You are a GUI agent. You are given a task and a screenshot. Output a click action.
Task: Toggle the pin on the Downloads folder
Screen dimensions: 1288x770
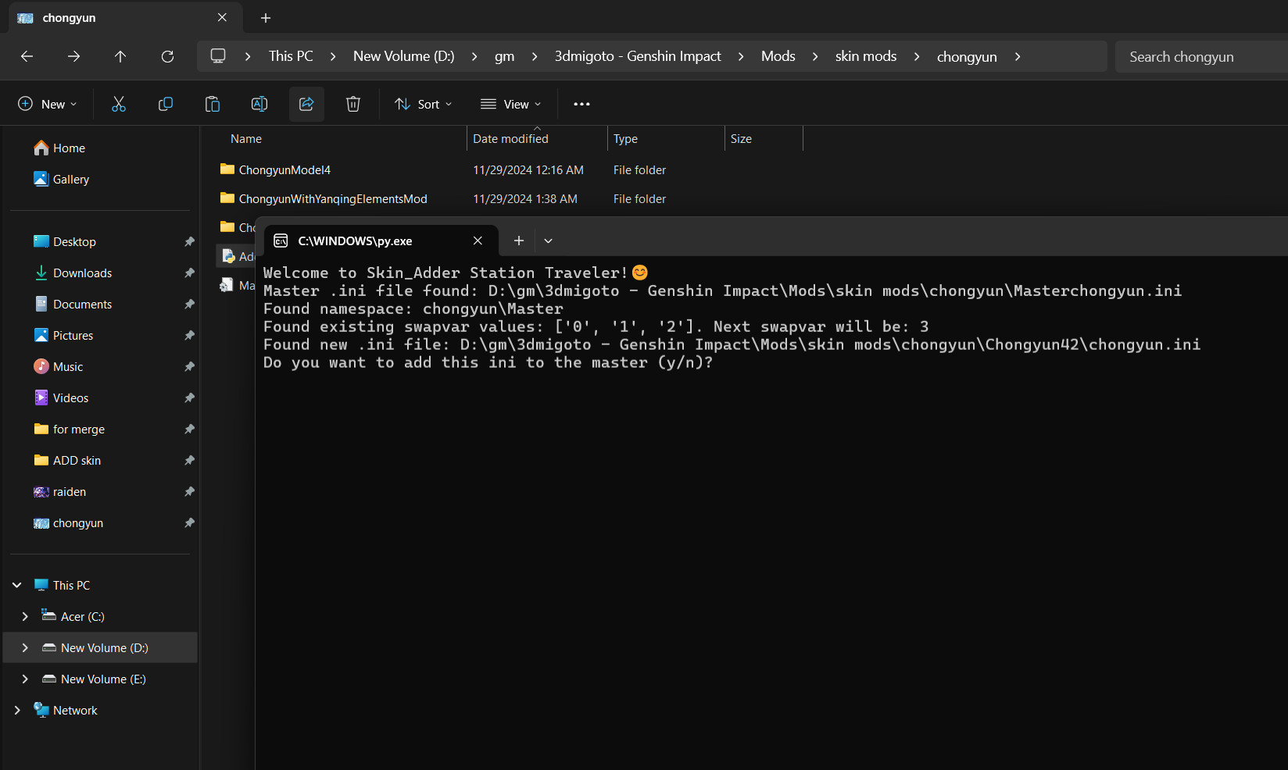[189, 273]
